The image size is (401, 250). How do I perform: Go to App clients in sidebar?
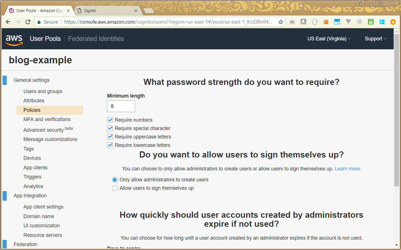[35, 168]
